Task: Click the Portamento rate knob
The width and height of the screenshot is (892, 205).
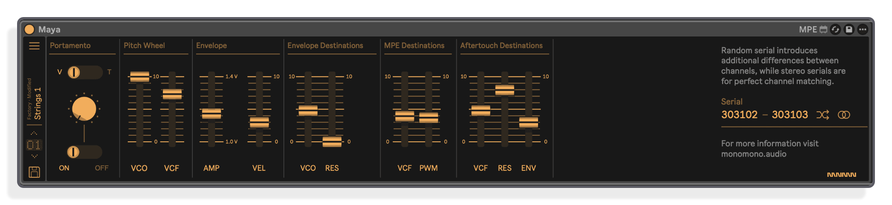Action: pos(84,109)
